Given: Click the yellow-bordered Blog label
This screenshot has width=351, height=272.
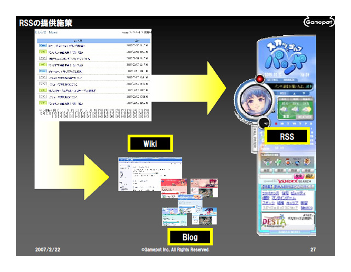Looking at the screenshot, I should coord(189,237).
